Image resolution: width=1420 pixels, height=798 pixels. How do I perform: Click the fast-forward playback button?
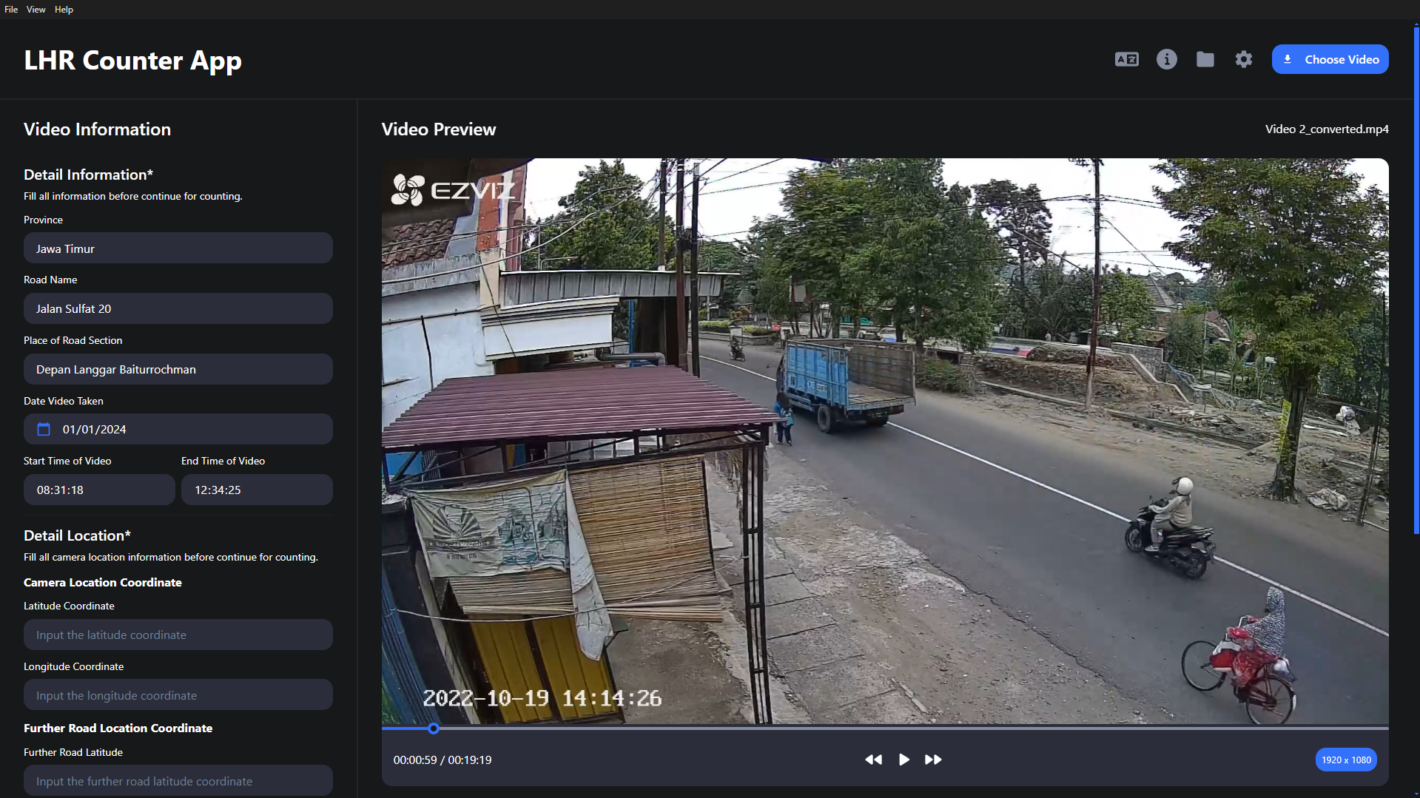933,760
